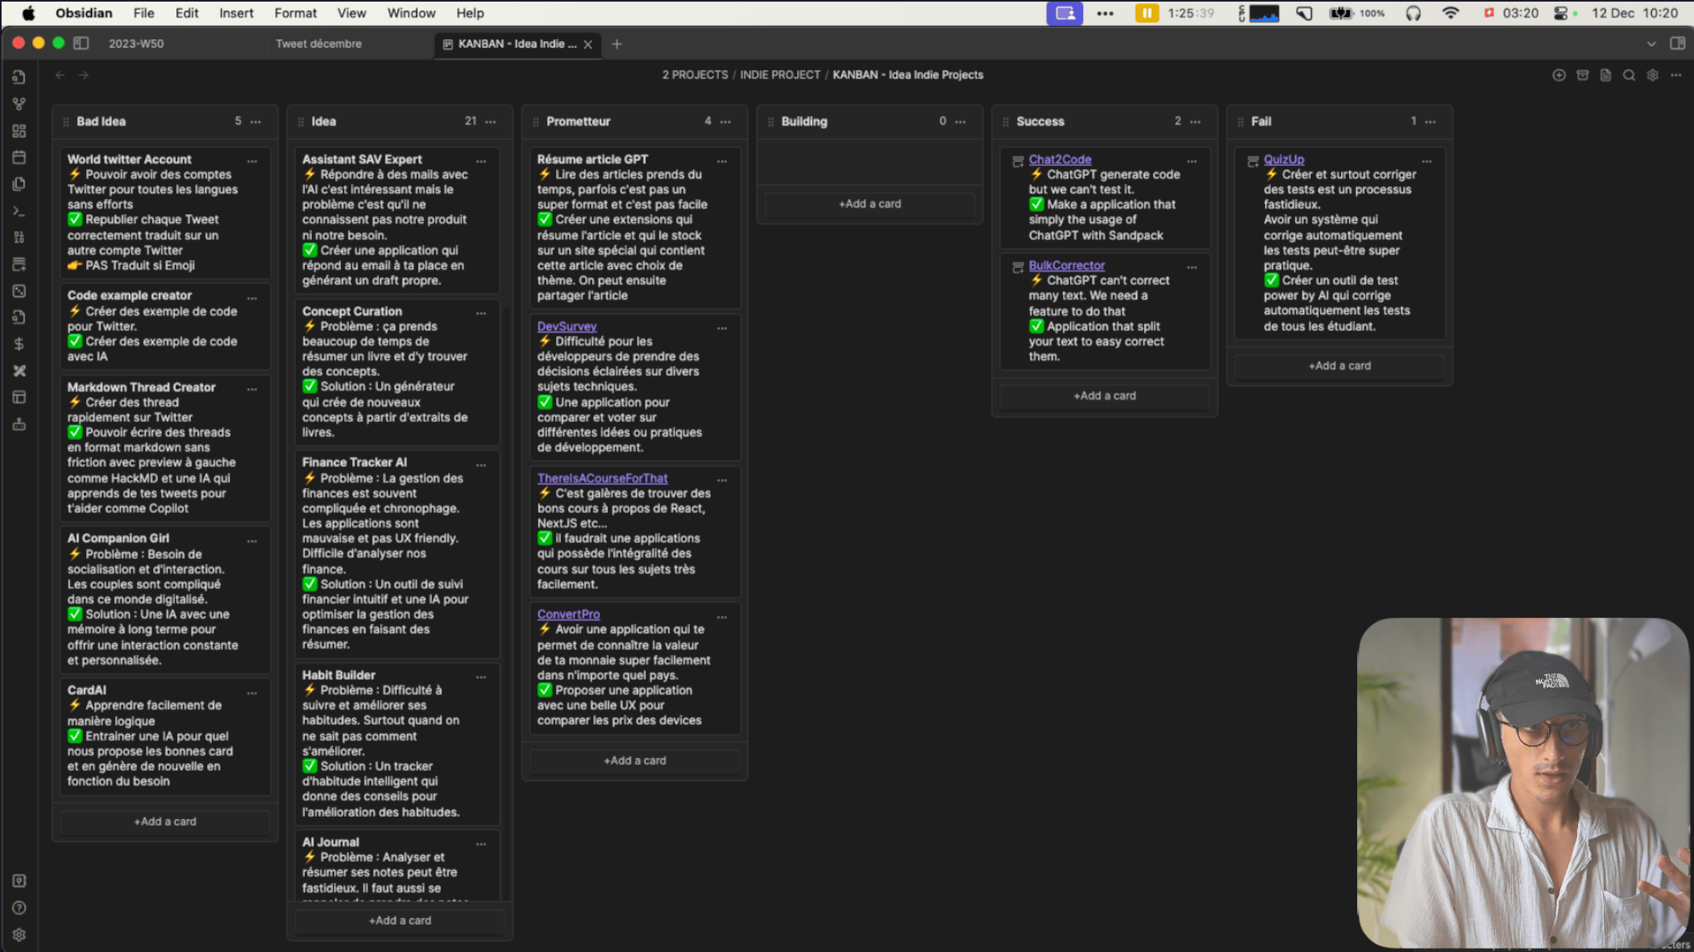The width and height of the screenshot is (1694, 952).
Task: Click the templates copy-files icon in ribbon
Action: (x=19, y=184)
